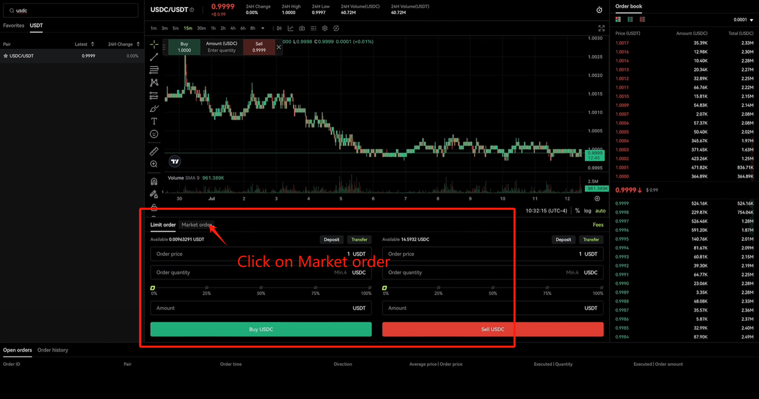Open chart settings gear icon
This screenshot has height=399, width=759.
pos(324,28)
